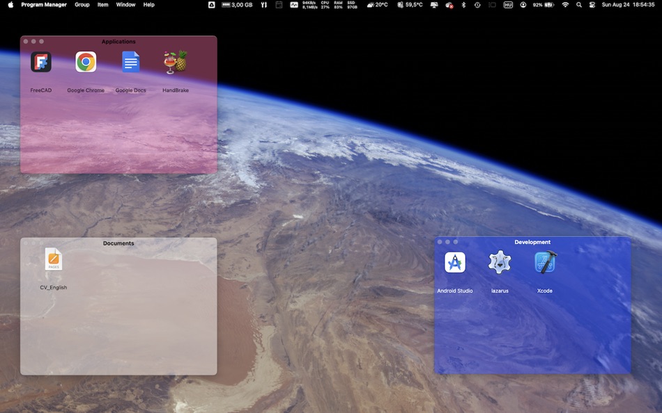Screen dimensions: 662x413
Task: Open the Program Manager app menu
Action: (x=44, y=5)
